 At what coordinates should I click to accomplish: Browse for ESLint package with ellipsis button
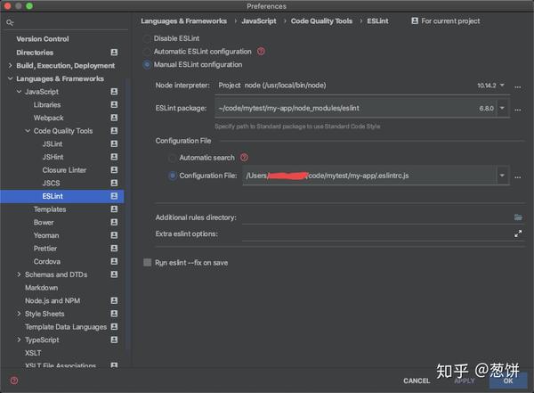tap(518, 110)
